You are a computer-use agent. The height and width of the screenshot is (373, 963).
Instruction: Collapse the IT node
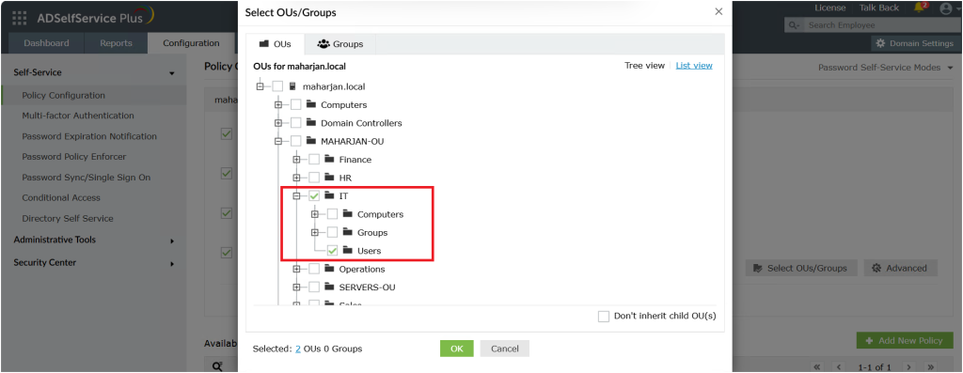[296, 195]
